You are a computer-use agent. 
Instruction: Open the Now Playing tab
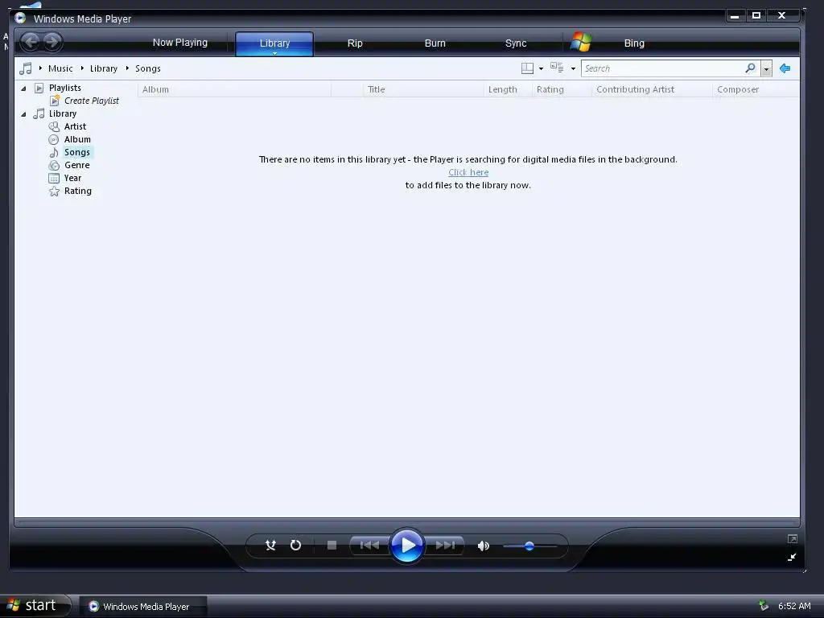[179, 43]
